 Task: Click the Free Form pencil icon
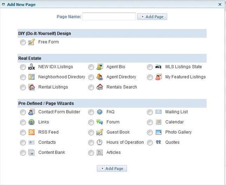coord(32,42)
